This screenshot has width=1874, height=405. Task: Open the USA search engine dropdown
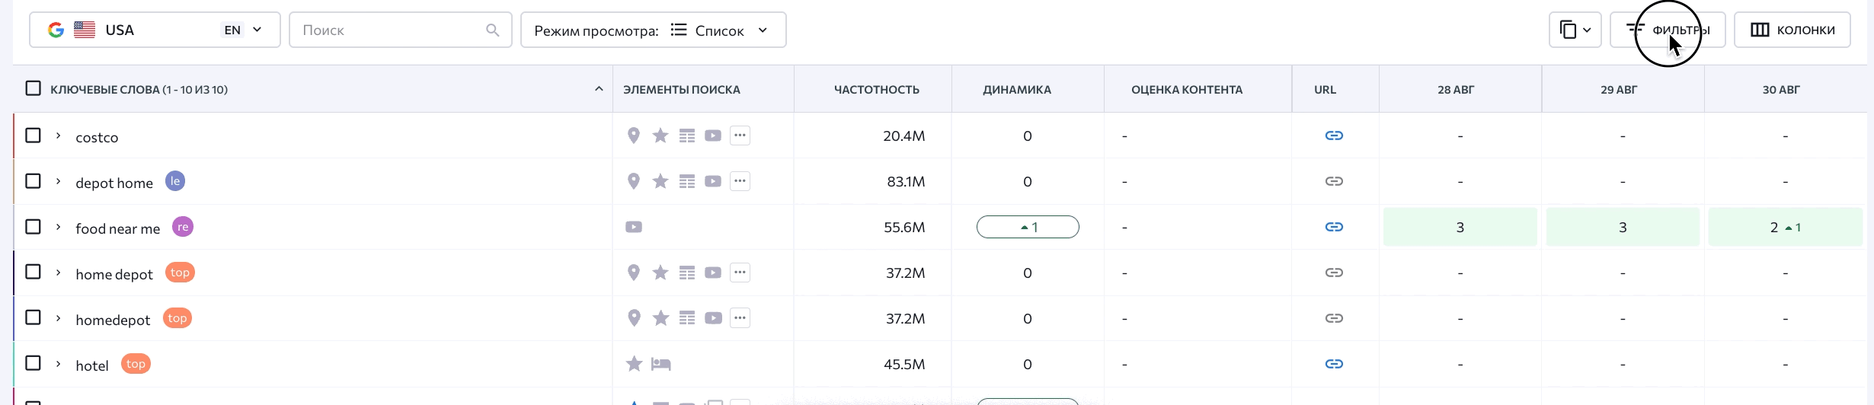[x=155, y=30]
